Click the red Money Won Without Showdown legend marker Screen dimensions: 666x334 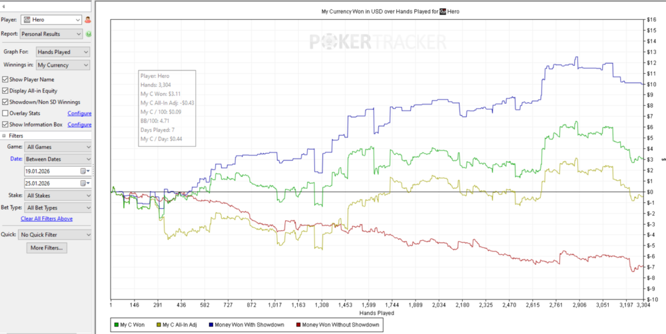click(x=296, y=325)
